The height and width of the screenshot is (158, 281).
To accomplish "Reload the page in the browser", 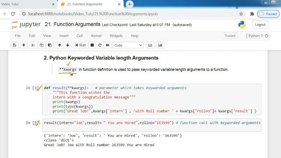I will (x=13, y=14).
